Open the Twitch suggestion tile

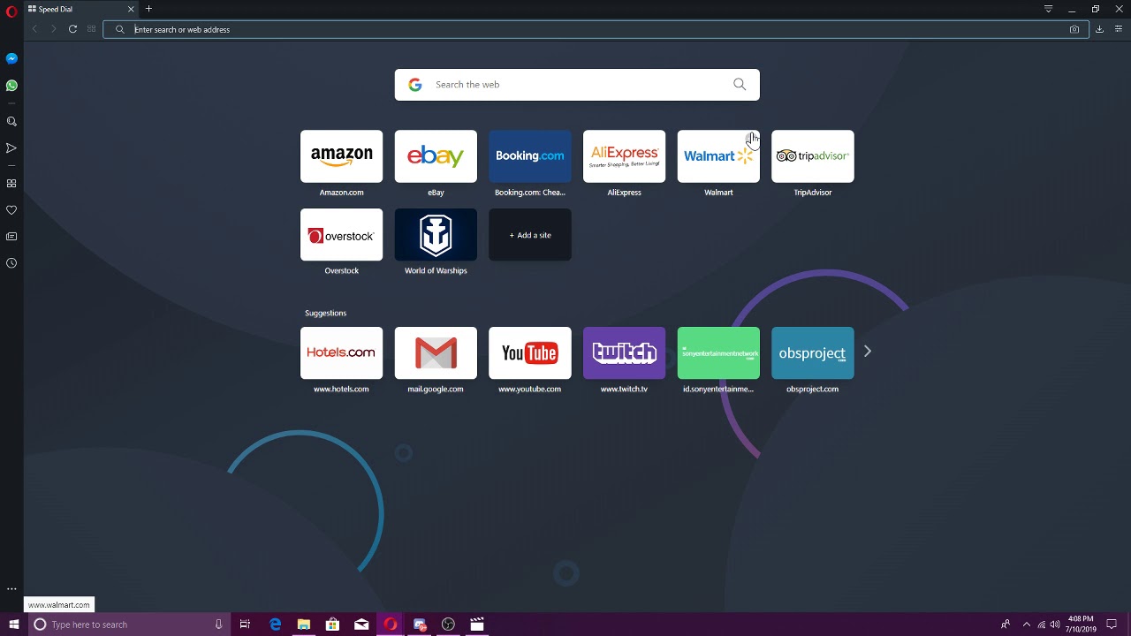pos(624,353)
